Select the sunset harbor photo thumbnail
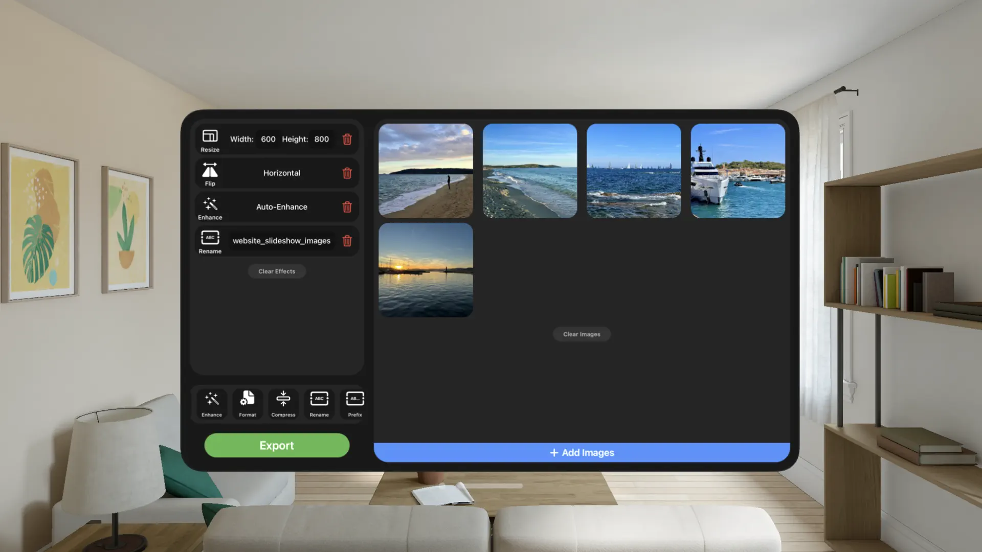The width and height of the screenshot is (982, 552). [x=426, y=270]
